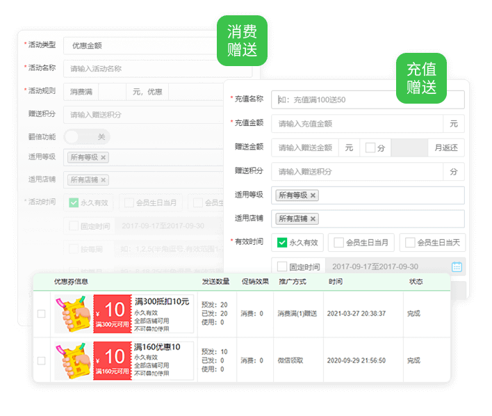Remove 所有店铺 tag in consumption gift form
This screenshot has height=416, width=492.
pyautogui.click(x=104, y=180)
